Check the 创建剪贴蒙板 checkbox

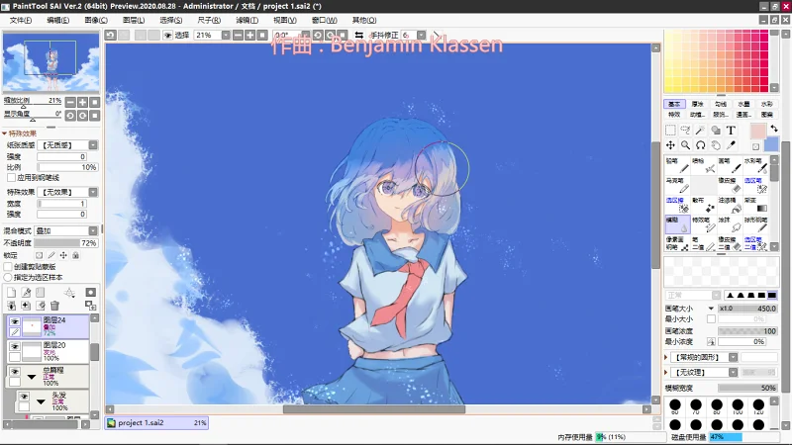pyautogui.click(x=8, y=266)
